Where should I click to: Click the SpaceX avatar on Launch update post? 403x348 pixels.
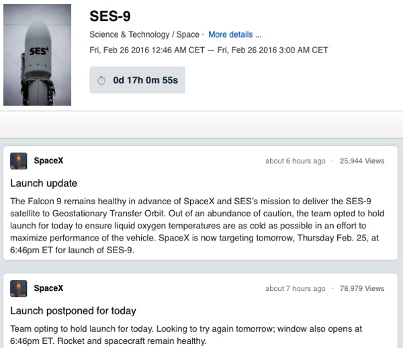coord(19,161)
